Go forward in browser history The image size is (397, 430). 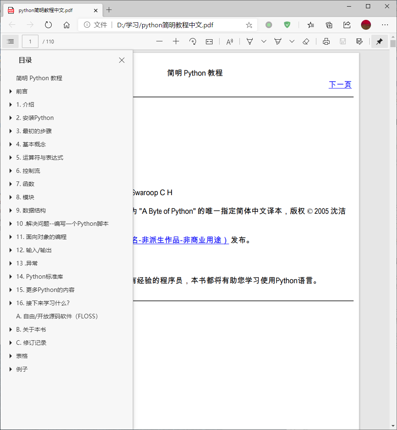30,25
